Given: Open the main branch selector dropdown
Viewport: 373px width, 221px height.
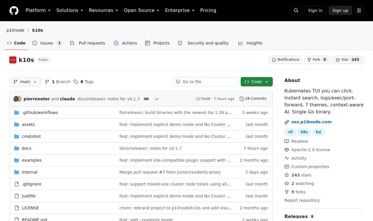Looking at the screenshot, I should 25,82.
